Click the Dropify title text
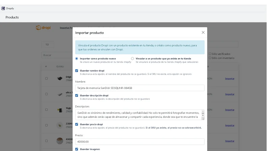The image size is (270, 151). [x=10, y=8]
